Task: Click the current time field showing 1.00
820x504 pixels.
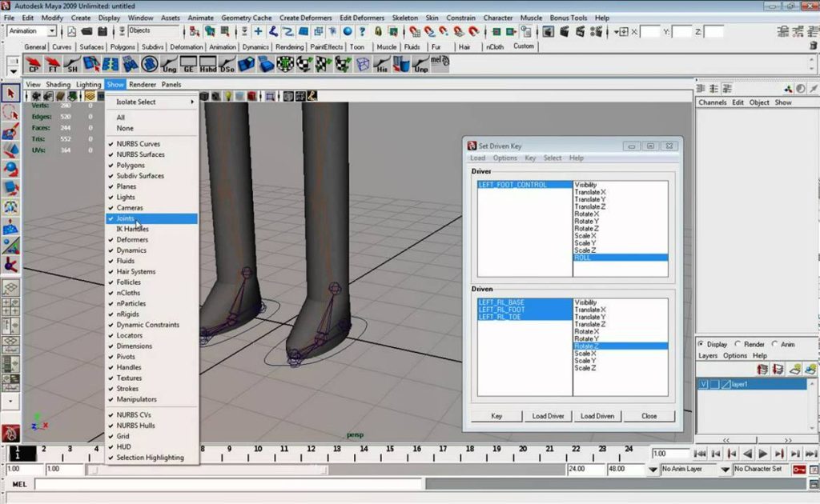Action: tap(670, 454)
